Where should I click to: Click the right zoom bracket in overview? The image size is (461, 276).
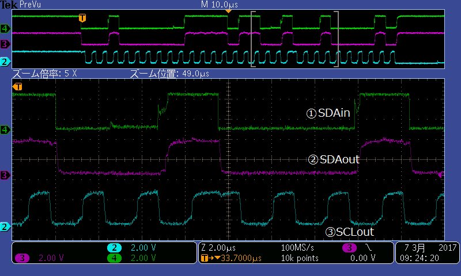pyautogui.click(x=337, y=39)
